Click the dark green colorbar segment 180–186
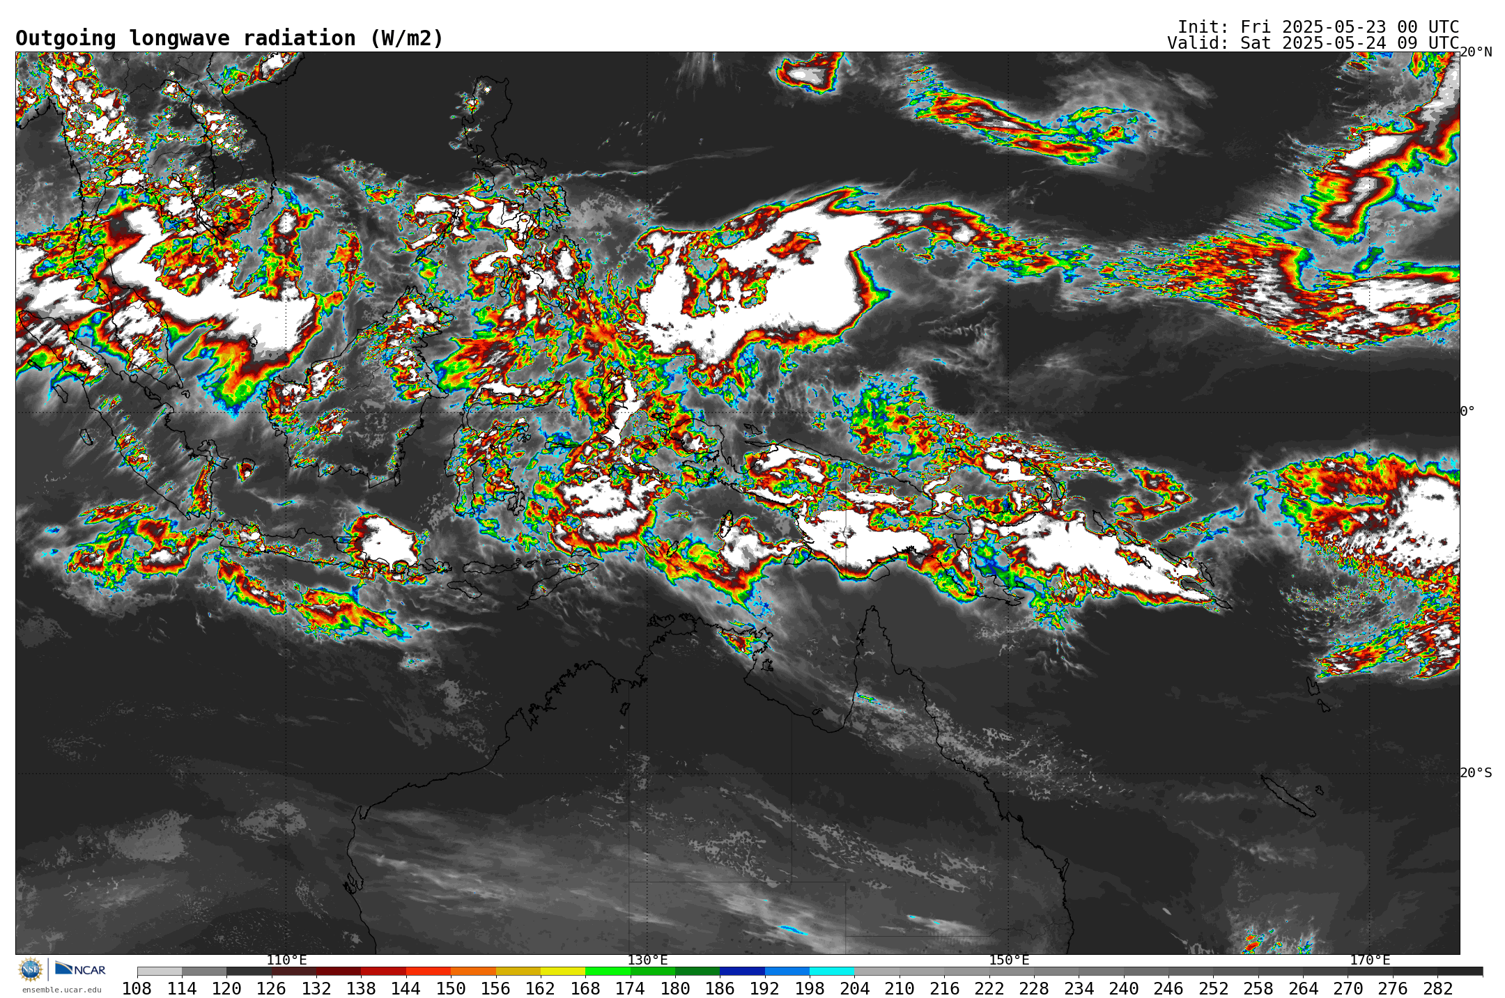This screenshot has width=1505, height=998. click(x=697, y=972)
